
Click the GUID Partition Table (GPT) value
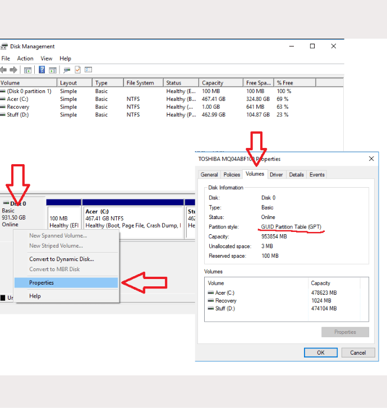point(291,227)
